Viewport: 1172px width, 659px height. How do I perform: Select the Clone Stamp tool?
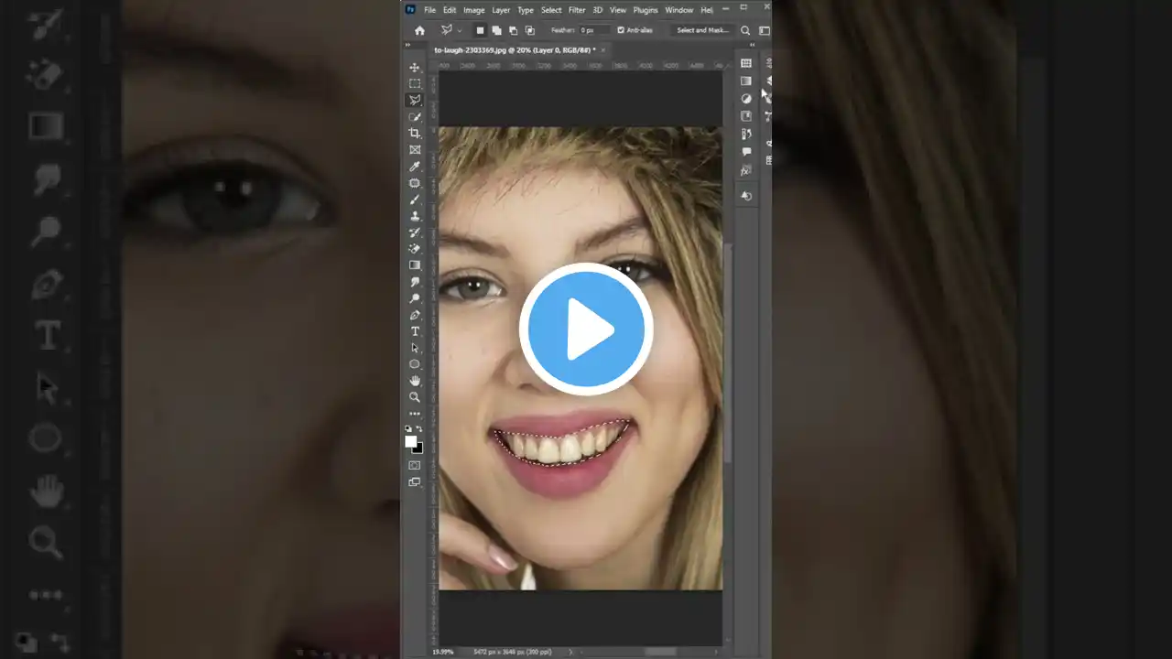(415, 216)
